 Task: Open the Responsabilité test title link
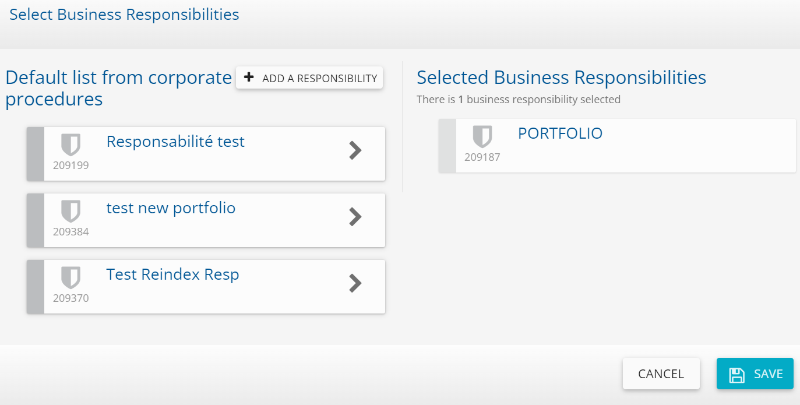click(175, 142)
